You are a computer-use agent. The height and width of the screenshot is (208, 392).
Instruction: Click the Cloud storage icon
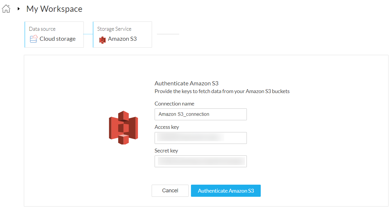(34, 39)
